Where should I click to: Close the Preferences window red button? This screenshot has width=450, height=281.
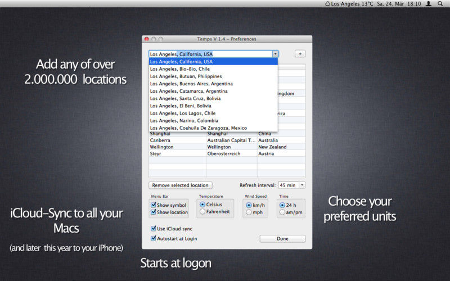pyautogui.click(x=146, y=39)
